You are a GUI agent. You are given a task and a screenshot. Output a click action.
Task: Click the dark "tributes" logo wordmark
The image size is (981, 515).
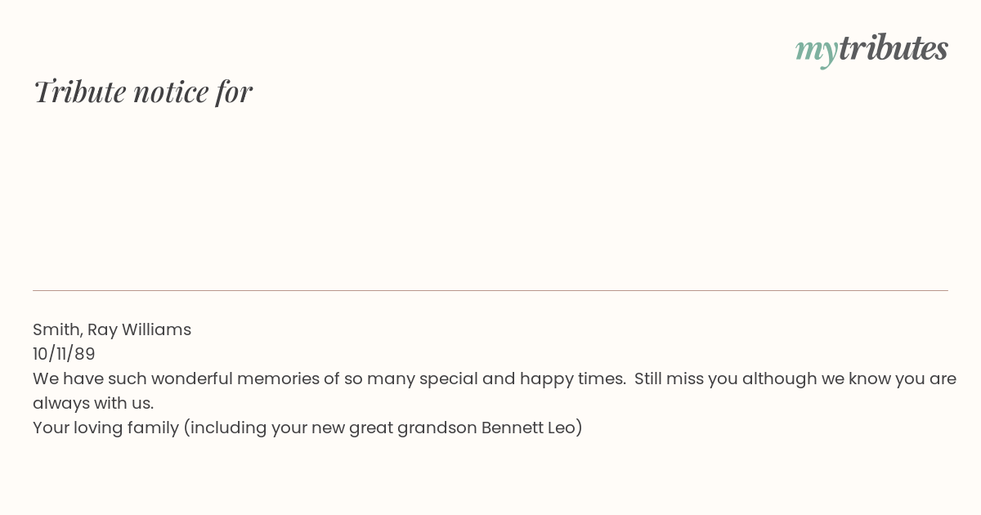pos(893,48)
